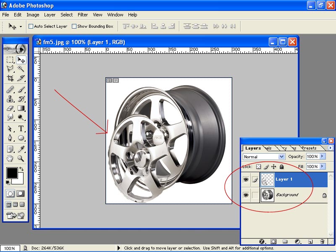336x252 pixels.
Task: Enable the Auto Select Layer checkbox
Action: tap(31, 26)
